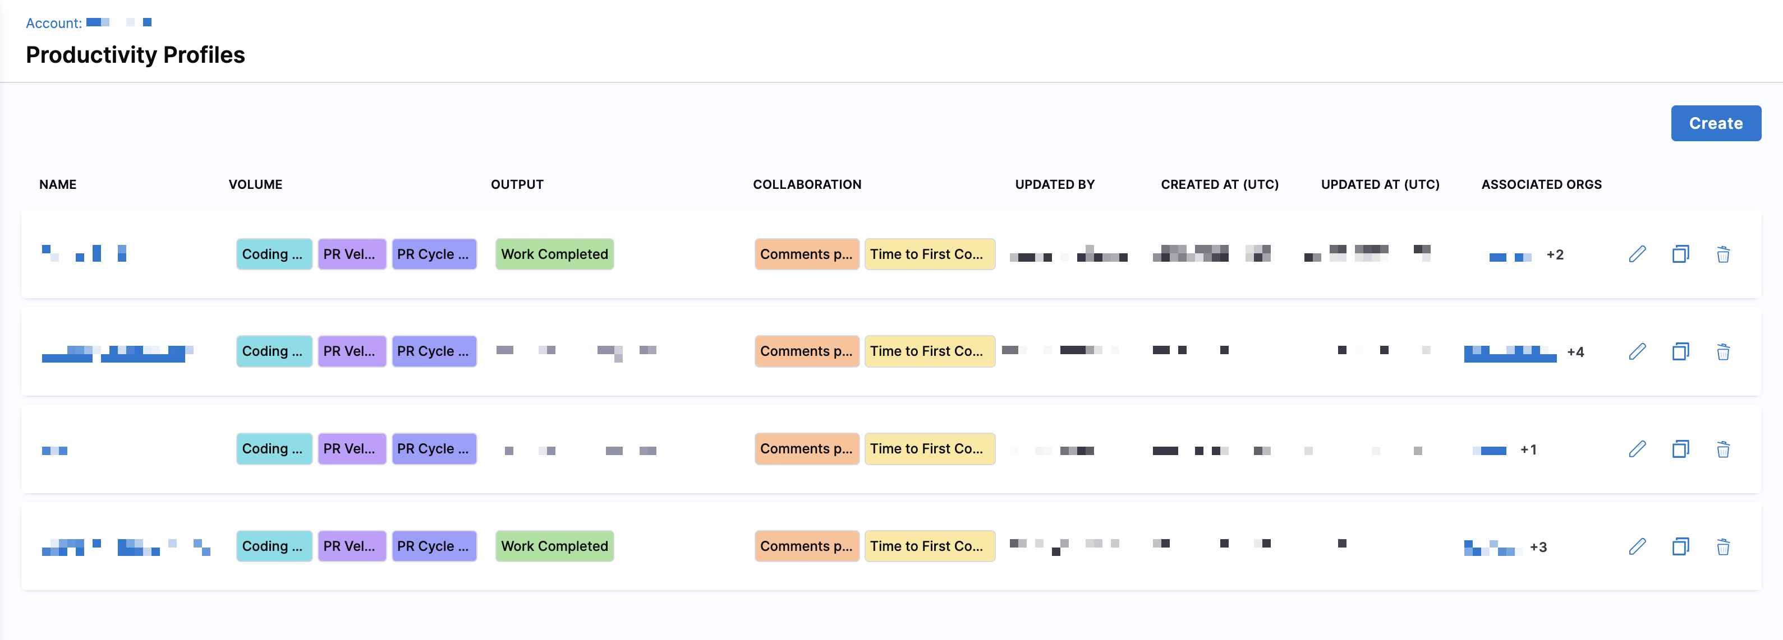Viewport: 1783px width, 640px height.
Task: Click the pencil icon in the last row
Action: (x=1637, y=547)
